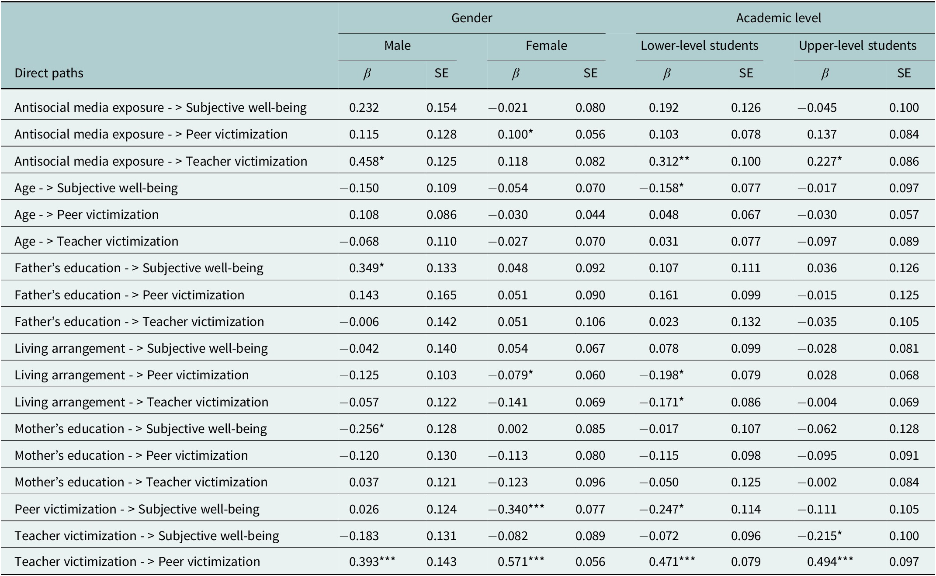Screen dimensions: 936x576
Task: Select Living arrangement to Peer victimization row
Action: coord(132,375)
